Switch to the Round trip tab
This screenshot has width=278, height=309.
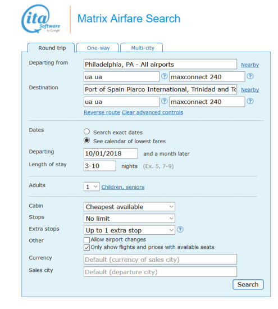(51, 48)
